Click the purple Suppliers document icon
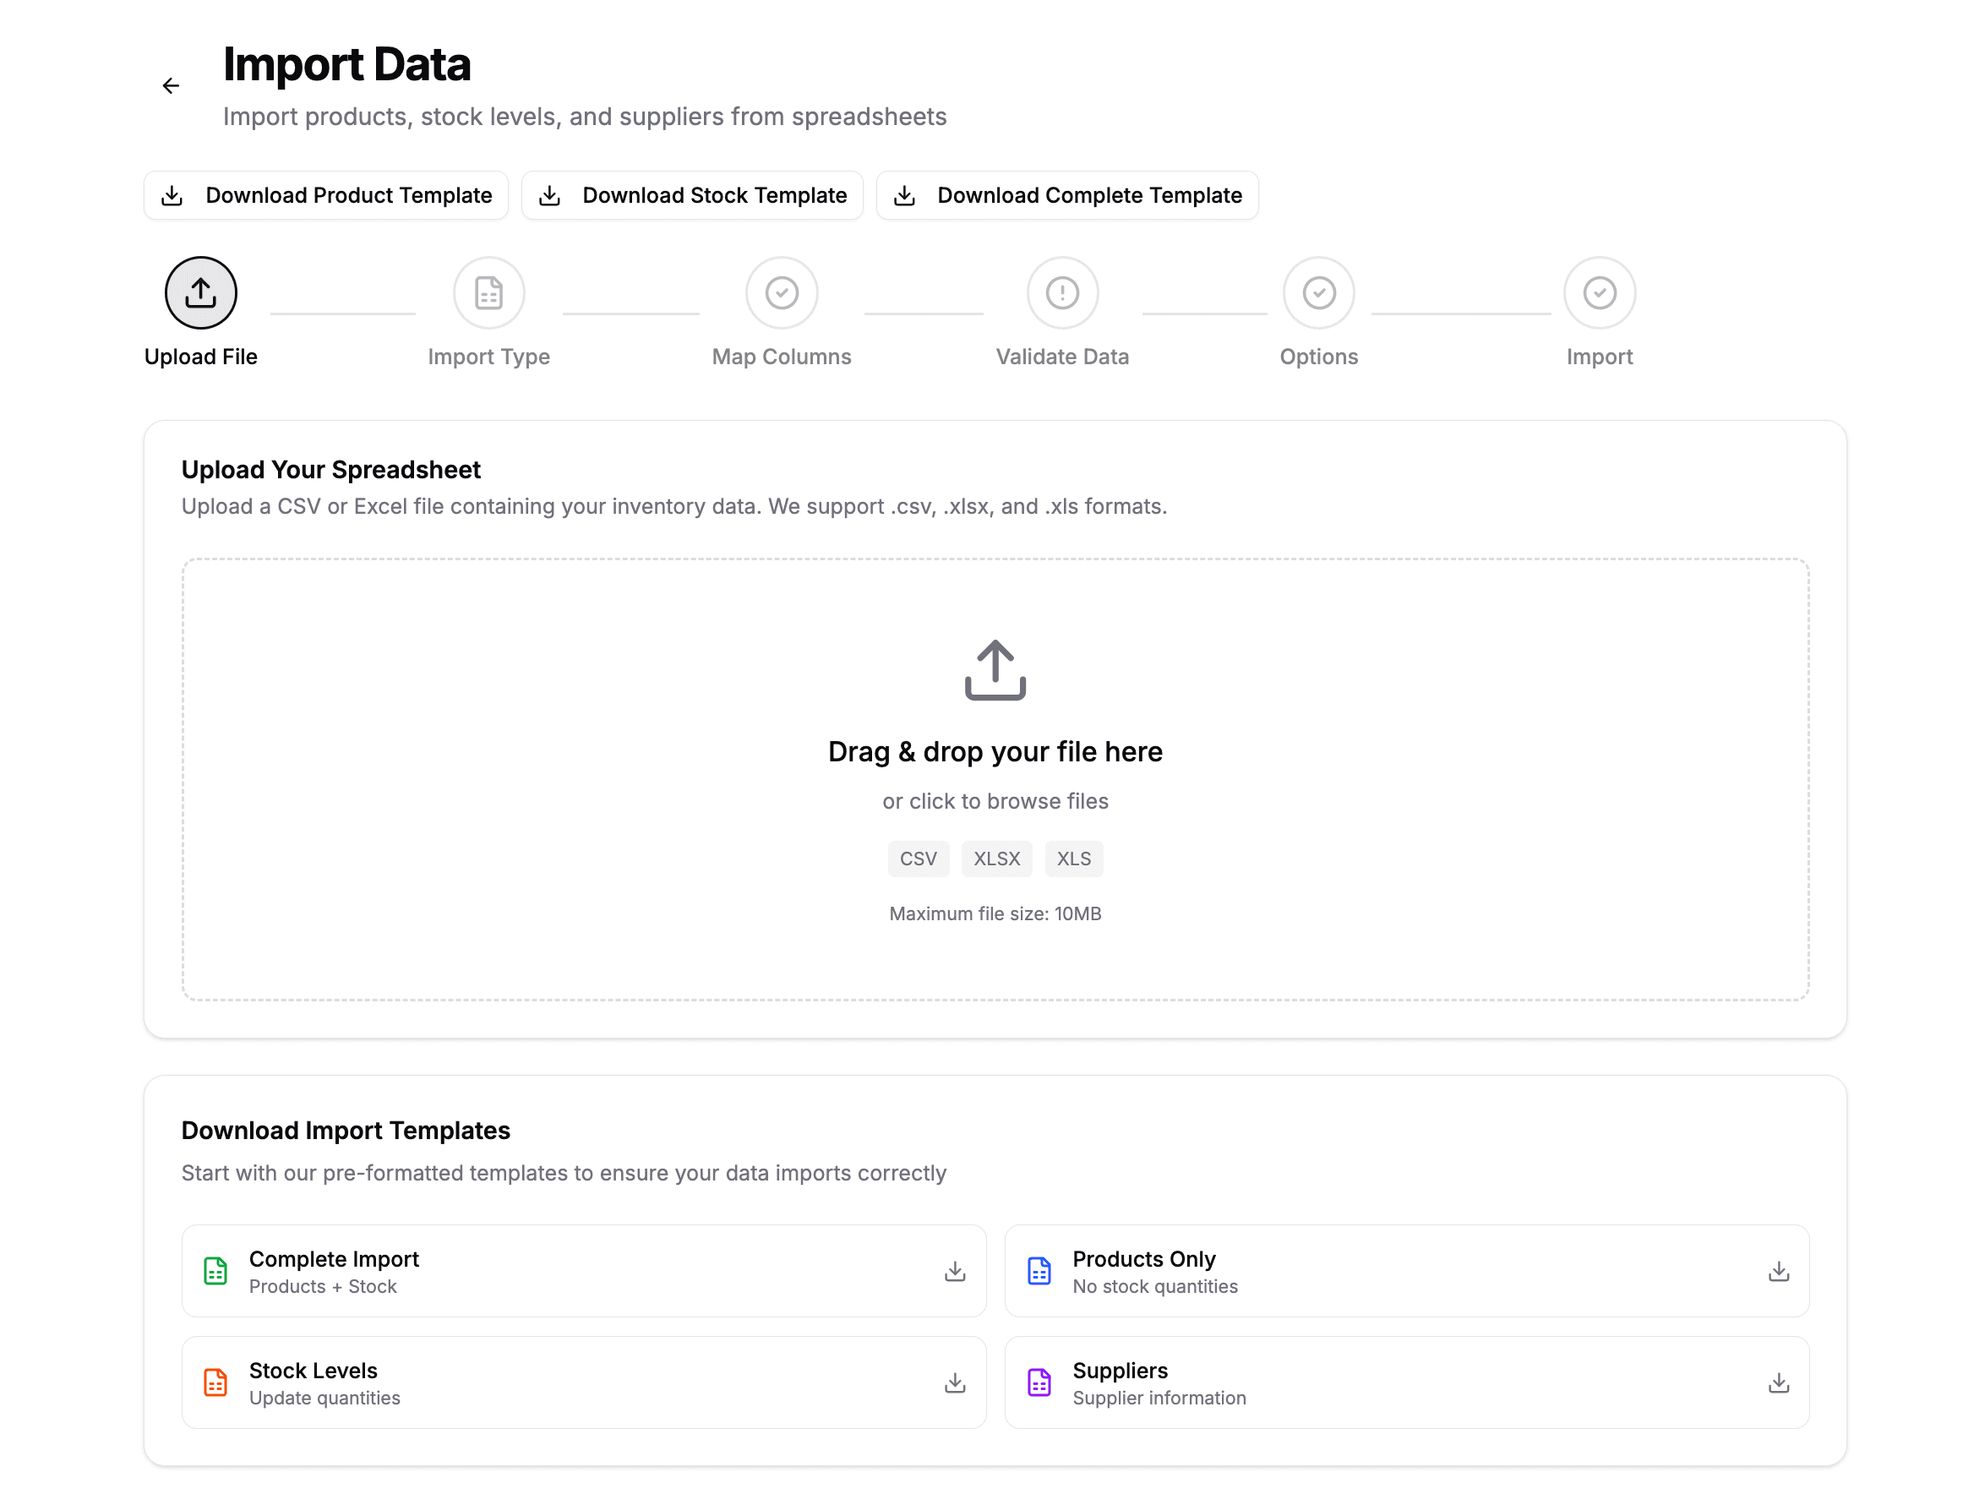The width and height of the screenshot is (1974, 1494). pos(1039,1382)
